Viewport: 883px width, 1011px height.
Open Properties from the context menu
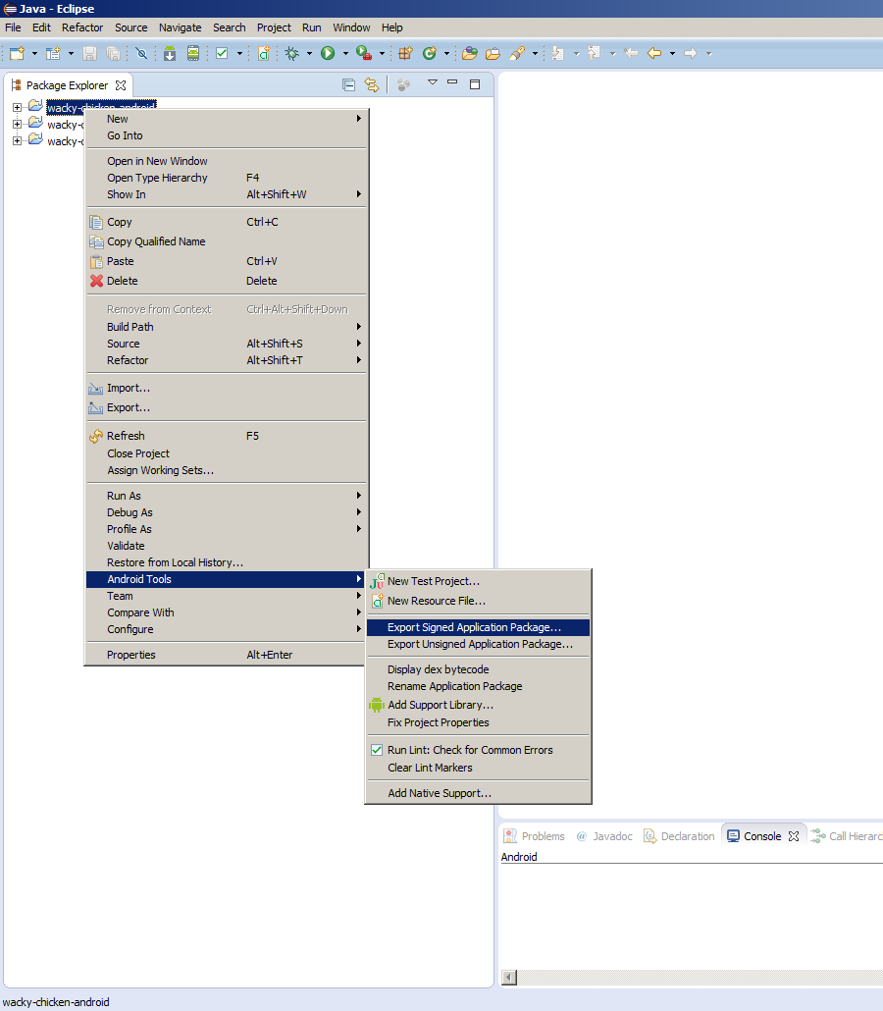(x=227, y=655)
